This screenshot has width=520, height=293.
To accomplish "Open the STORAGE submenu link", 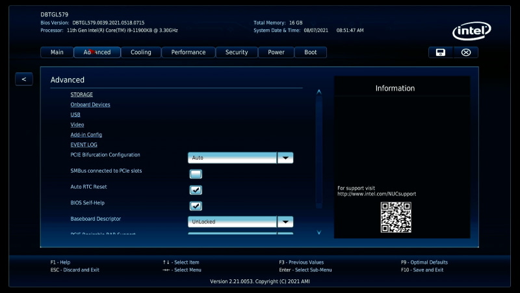I will coord(82,94).
